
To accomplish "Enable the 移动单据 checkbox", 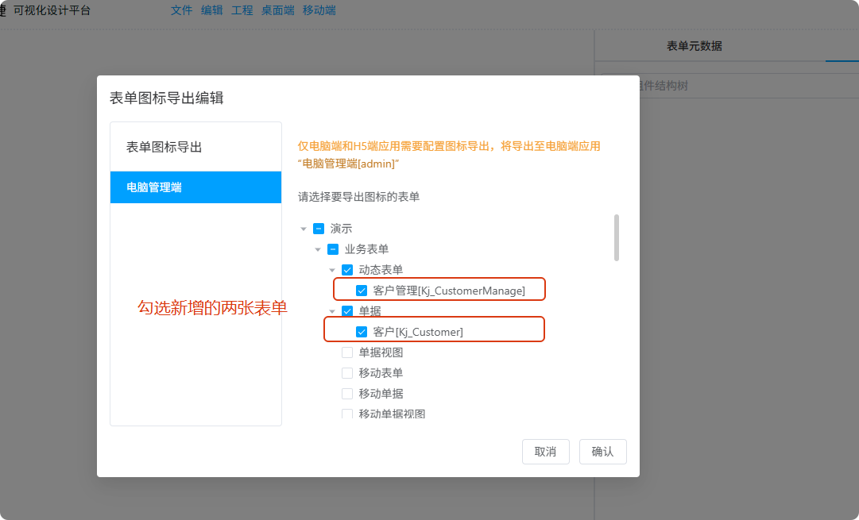I will [x=347, y=394].
